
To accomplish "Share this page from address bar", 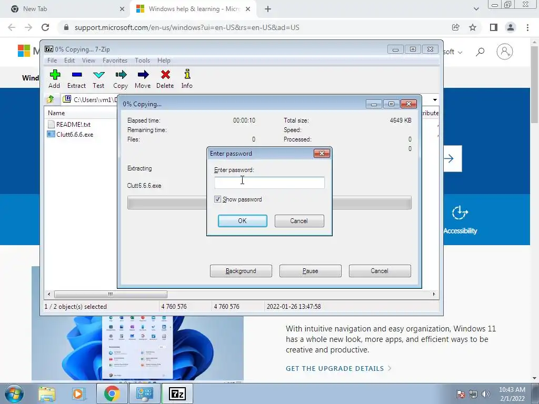I will click(456, 27).
